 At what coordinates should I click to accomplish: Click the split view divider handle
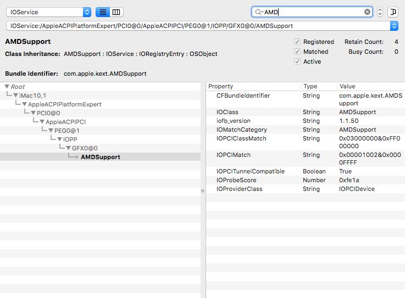tap(203, 191)
